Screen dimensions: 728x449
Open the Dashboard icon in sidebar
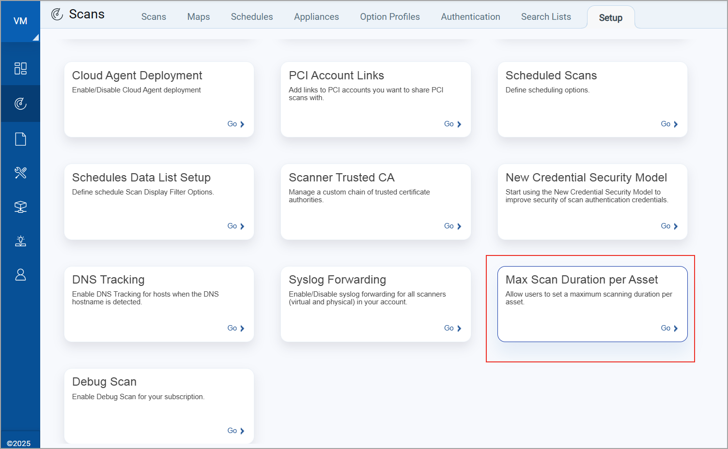point(20,68)
